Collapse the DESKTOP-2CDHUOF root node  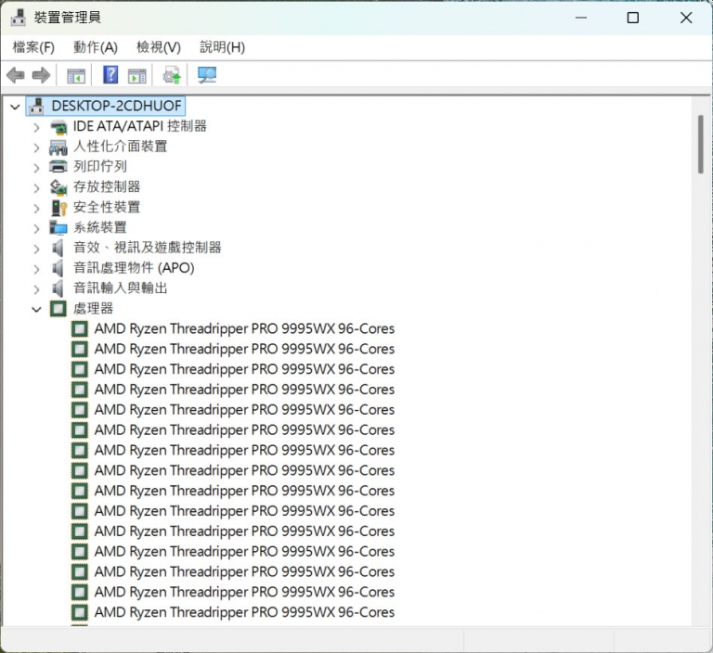coord(15,107)
